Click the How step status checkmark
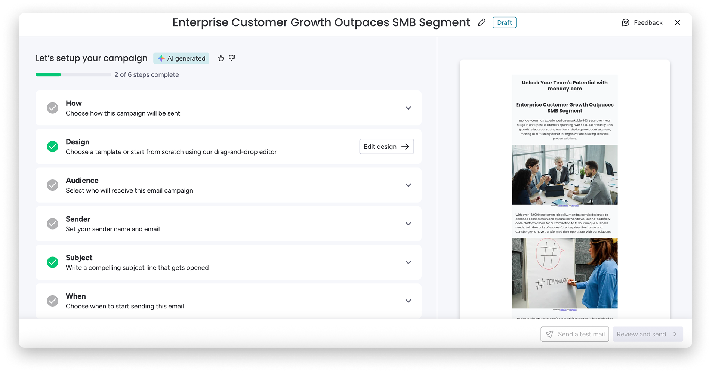Screen dimensions: 709x372 click(53, 108)
